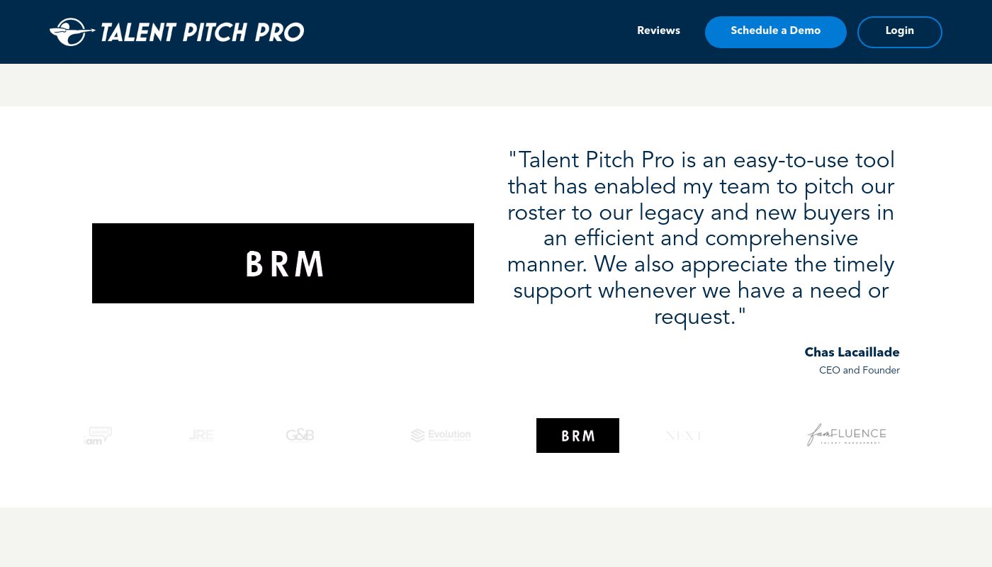Click the name Chas Lacaillade
The height and width of the screenshot is (567, 992).
(x=852, y=352)
